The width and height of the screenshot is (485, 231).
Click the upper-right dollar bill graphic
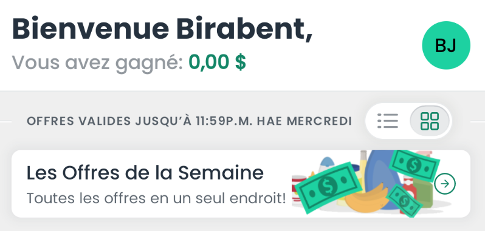coord(414,165)
